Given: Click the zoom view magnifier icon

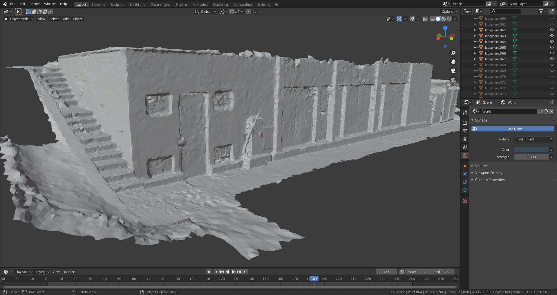Looking at the screenshot, I should point(453,53).
